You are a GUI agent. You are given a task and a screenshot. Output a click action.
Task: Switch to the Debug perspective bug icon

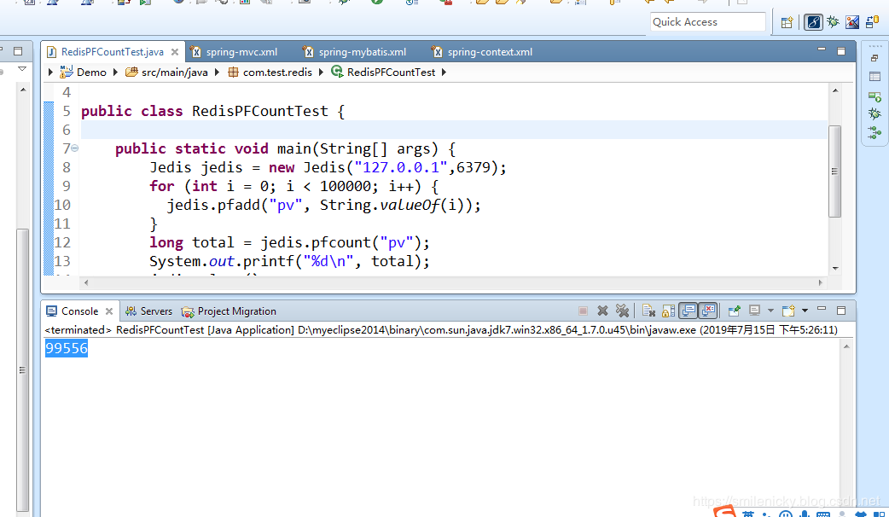(833, 22)
